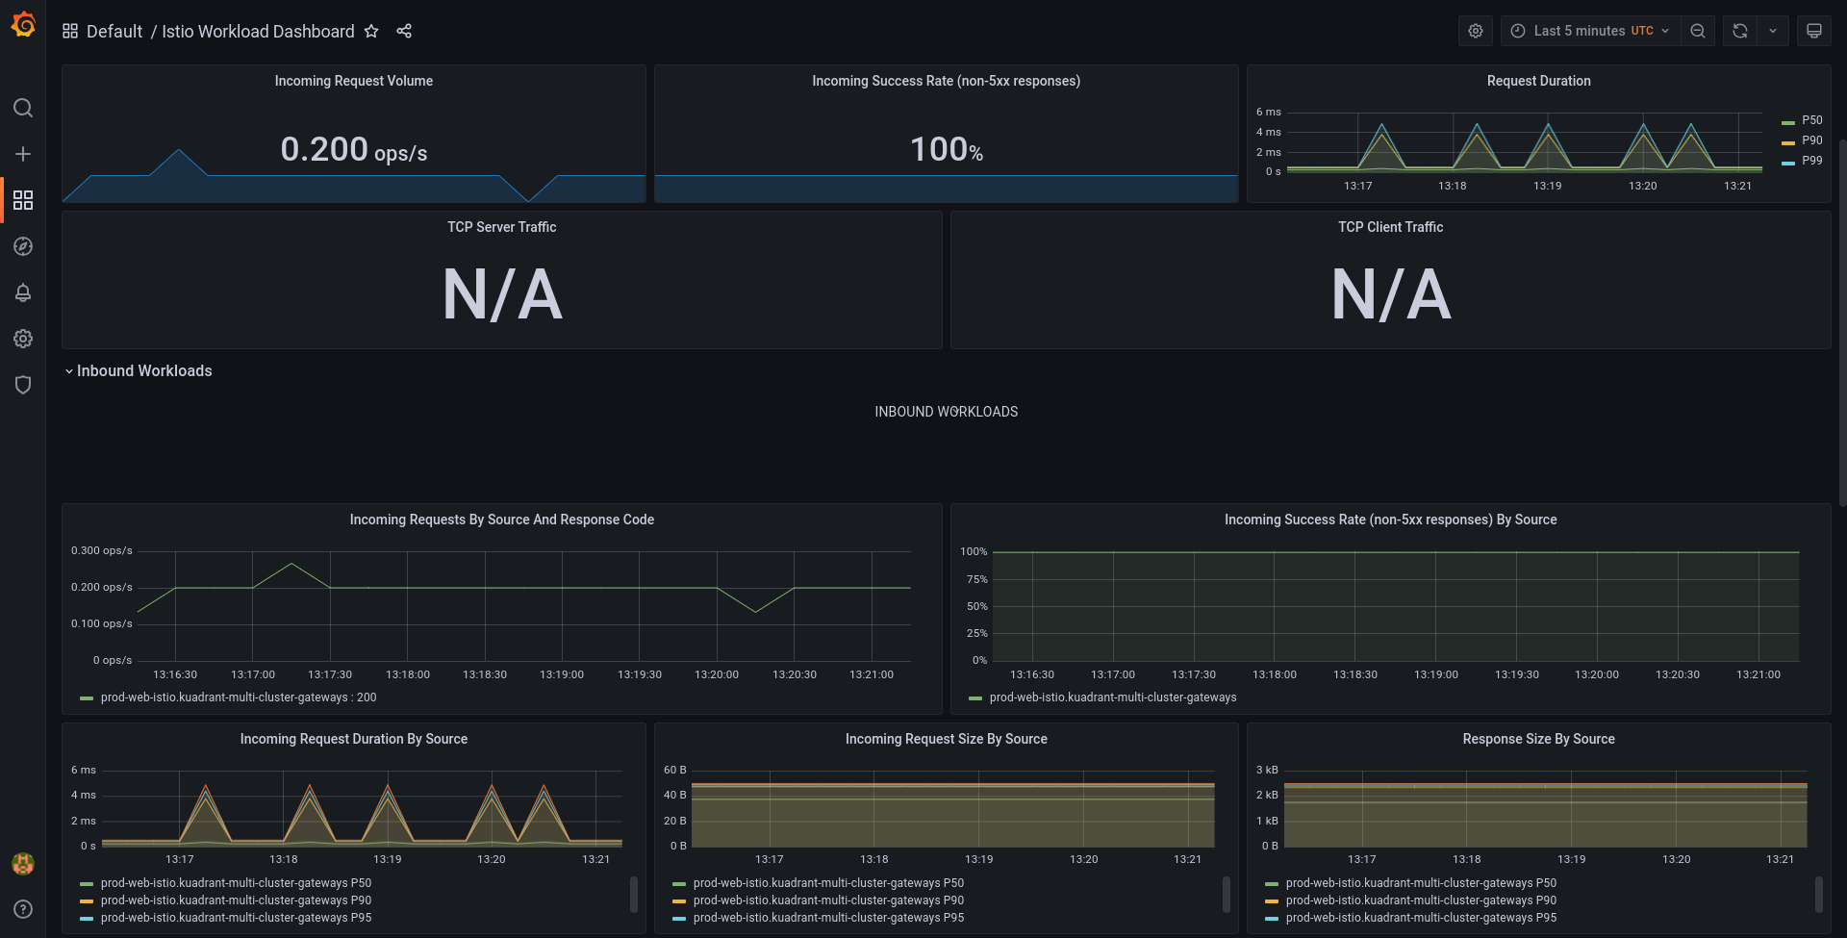The image size is (1847, 938).
Task: Click green P50 color swatch in Request Size legend
Action: [679, 884]
